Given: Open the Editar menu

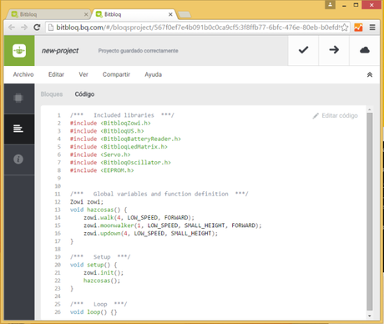Looking at the screenshot, I should (x=56, y=74).
